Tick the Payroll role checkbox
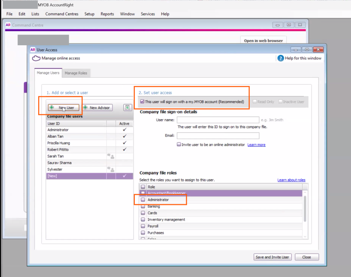The height and width of the screenshot is (277, 351). (x=143, y=226)
